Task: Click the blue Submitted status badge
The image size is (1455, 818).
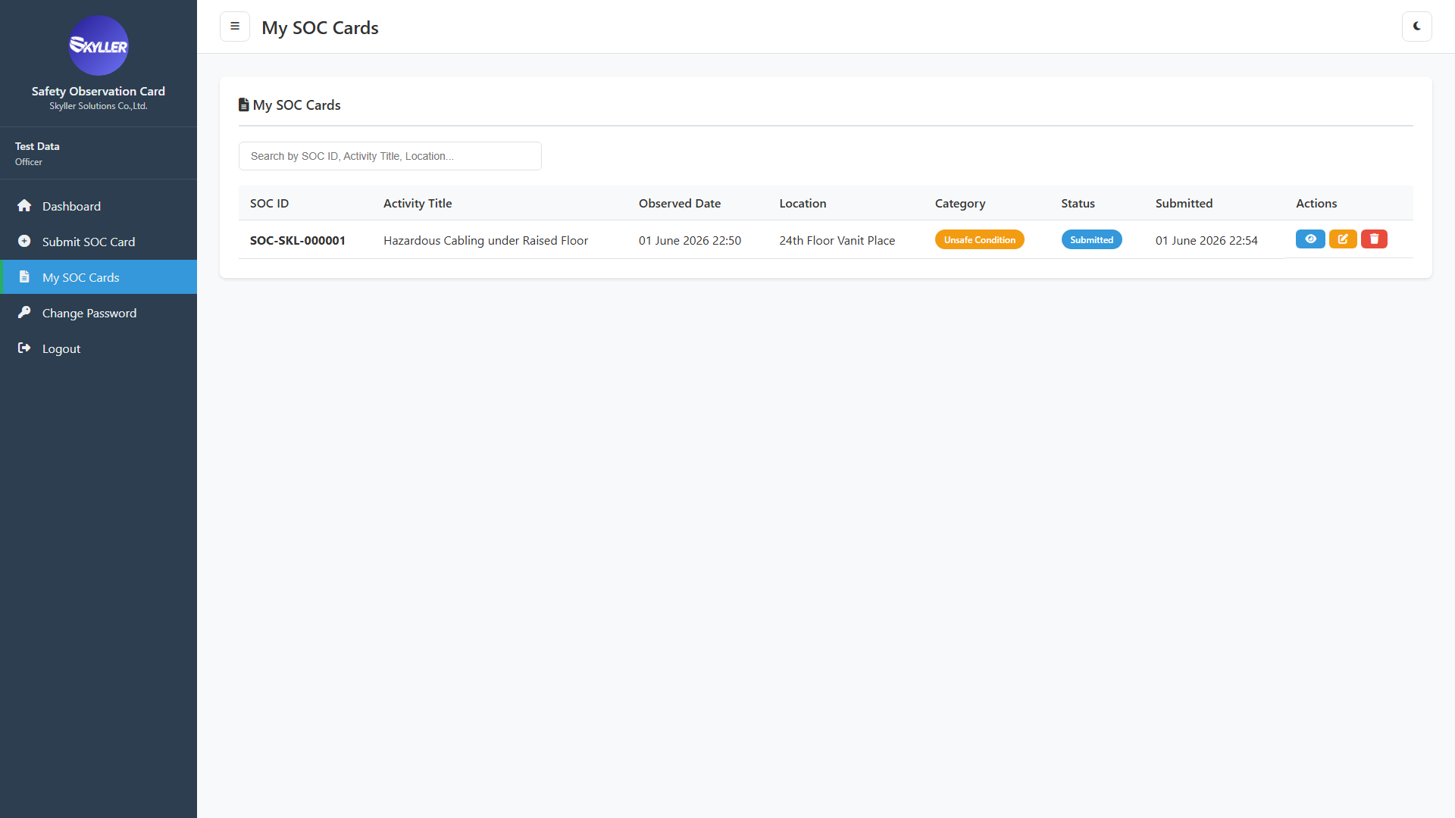Action: pos(1091,239)
